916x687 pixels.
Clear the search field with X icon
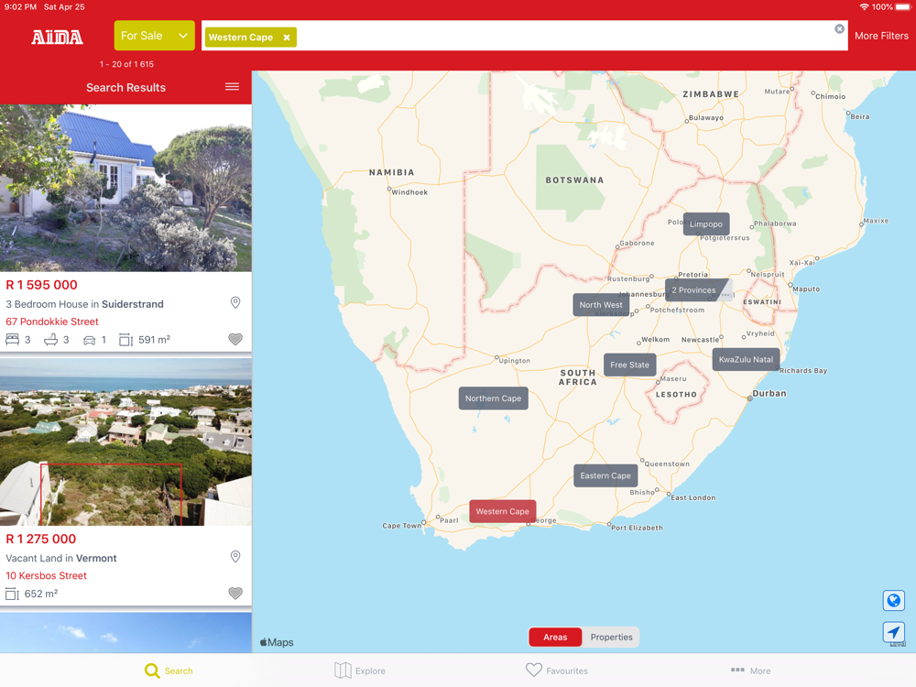point(839,28)
